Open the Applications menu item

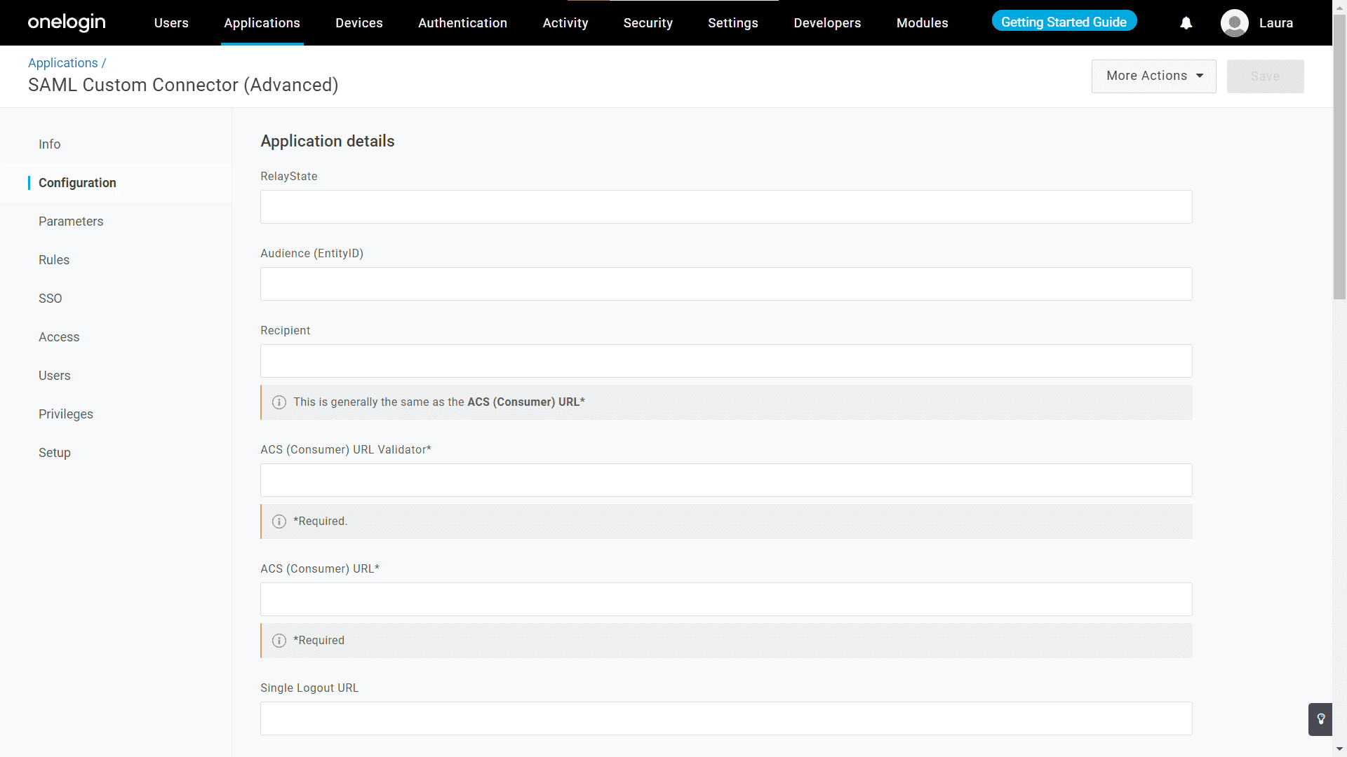point(262,22)
